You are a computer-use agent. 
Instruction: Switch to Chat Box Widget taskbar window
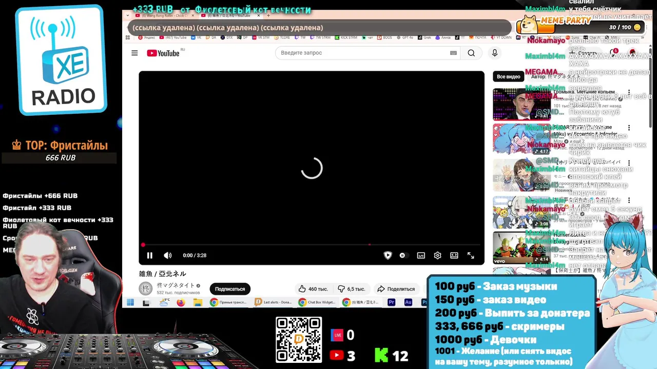tap(318, 302)
